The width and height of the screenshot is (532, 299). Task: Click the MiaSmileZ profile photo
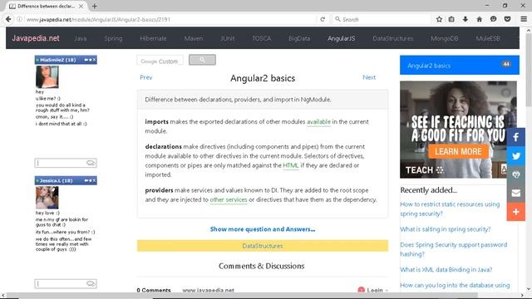[x=47, y=77]
